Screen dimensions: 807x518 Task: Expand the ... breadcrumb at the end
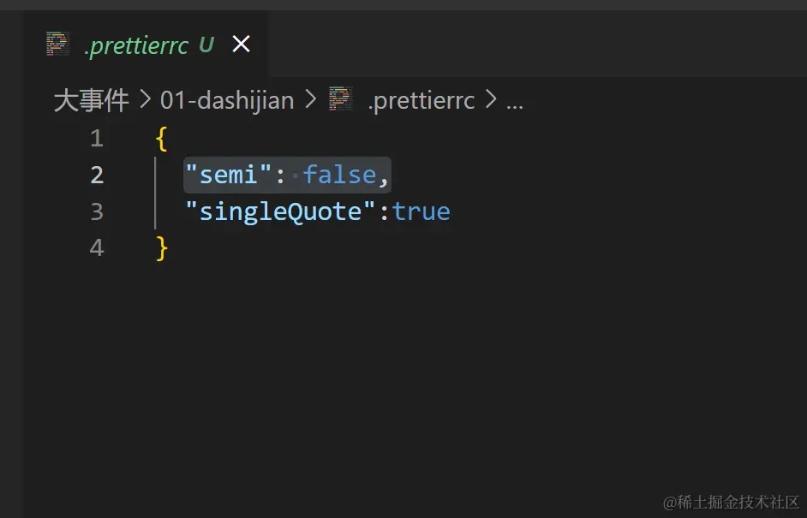pos(515,100)
